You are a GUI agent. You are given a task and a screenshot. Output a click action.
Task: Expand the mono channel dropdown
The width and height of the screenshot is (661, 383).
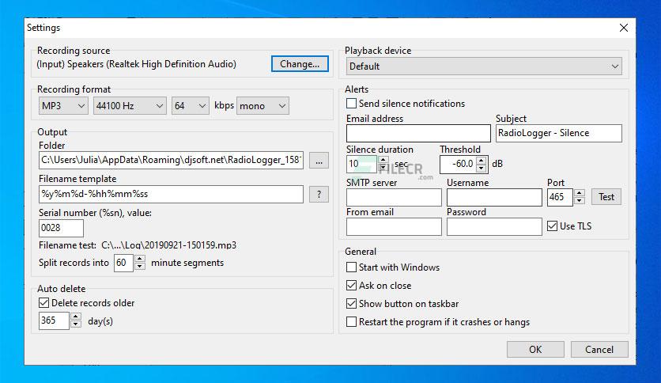pos(263,106)
